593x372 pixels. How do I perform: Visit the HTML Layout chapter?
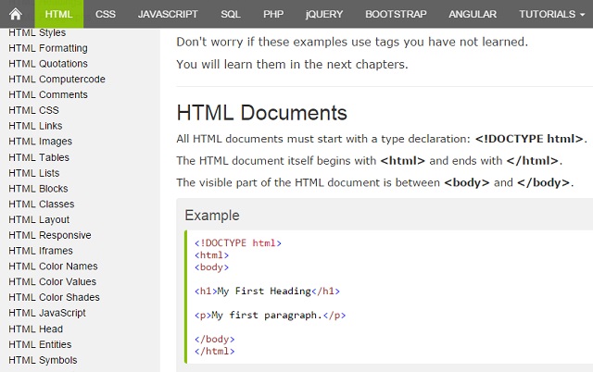coord(39,220)
